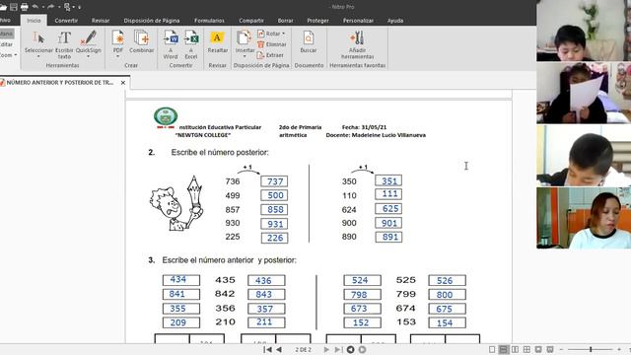Screen dimensions: 631x355
Task: Click the Undo arrow in quick access toolbar
Action: [35, 7]
